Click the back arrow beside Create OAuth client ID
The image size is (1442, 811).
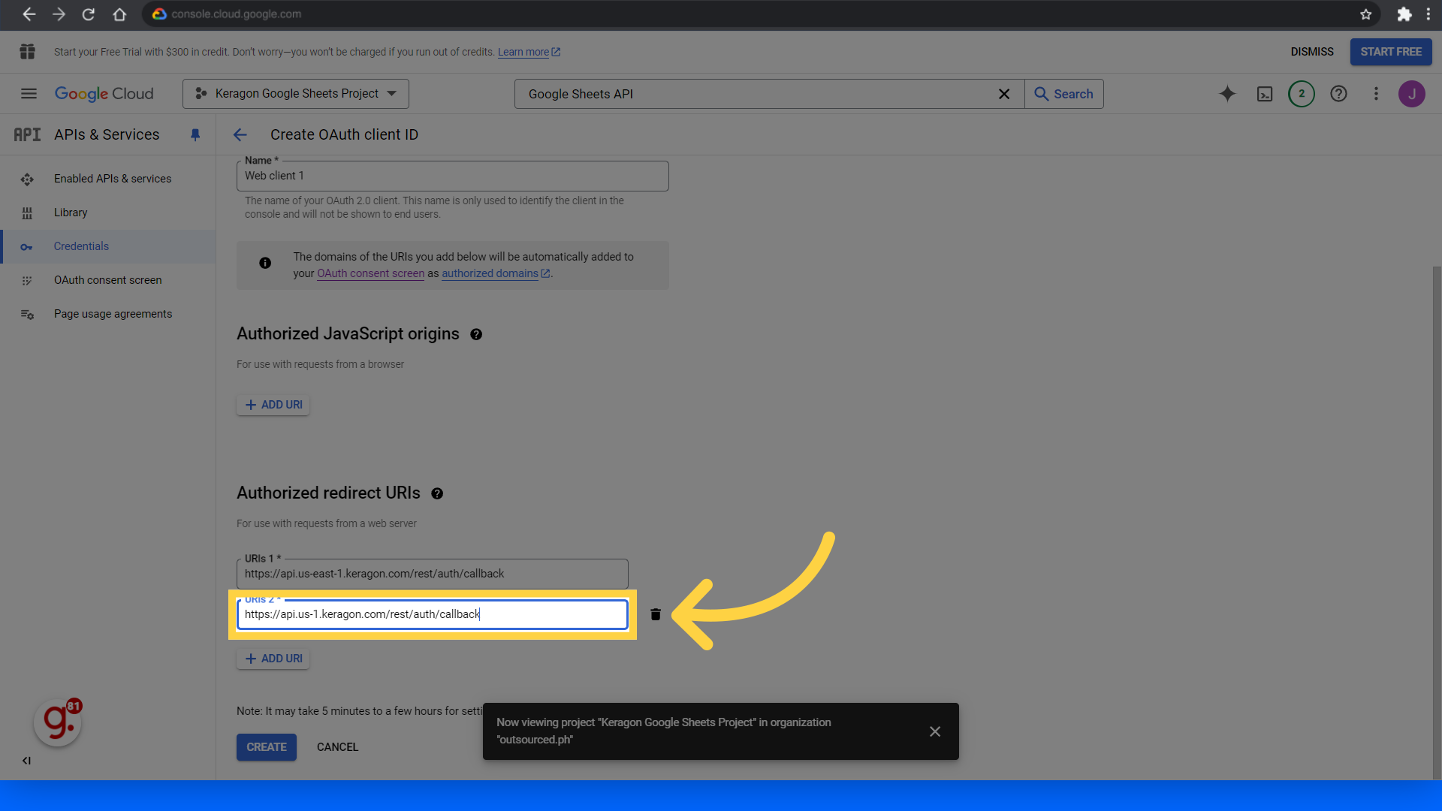[240, 135]
